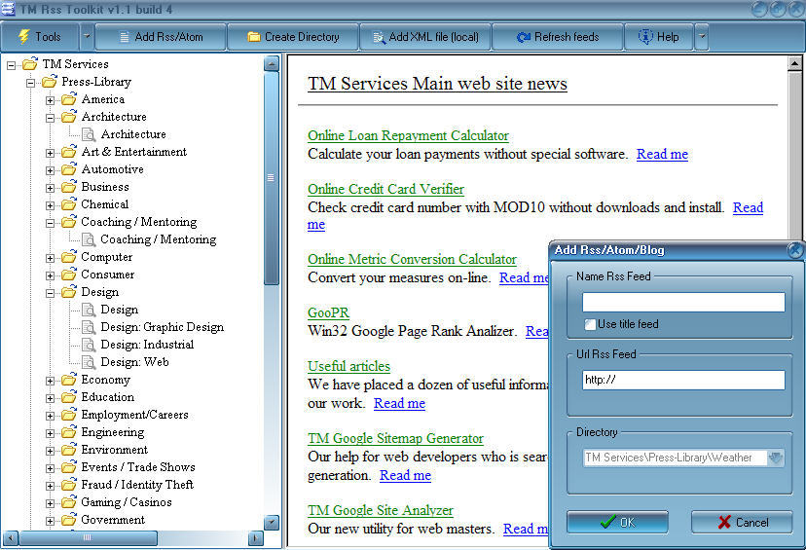This screenshot has height=550, width=806.
Task: Open TM Google Sitemap Generator link
Action: coord(395,438)
